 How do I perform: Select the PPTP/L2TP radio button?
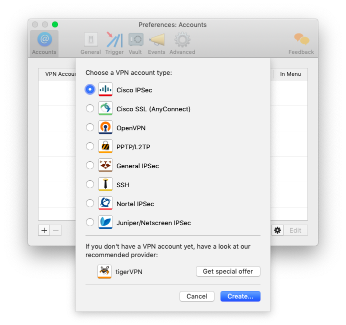90,146
